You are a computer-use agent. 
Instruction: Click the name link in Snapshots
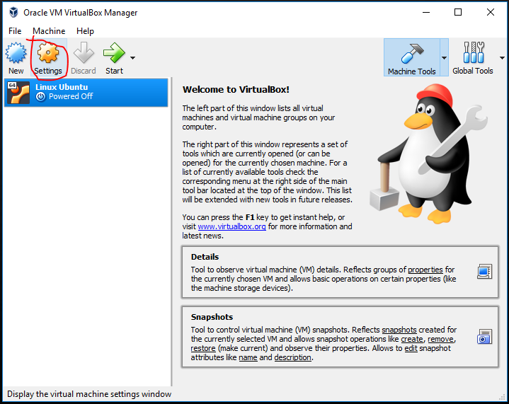click(x=248, y=357)
